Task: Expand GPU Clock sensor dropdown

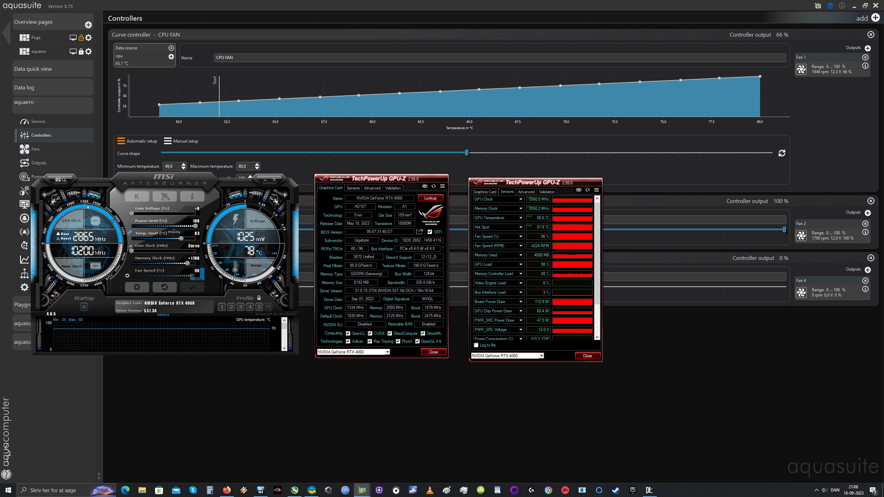Action: click(521, 199)
